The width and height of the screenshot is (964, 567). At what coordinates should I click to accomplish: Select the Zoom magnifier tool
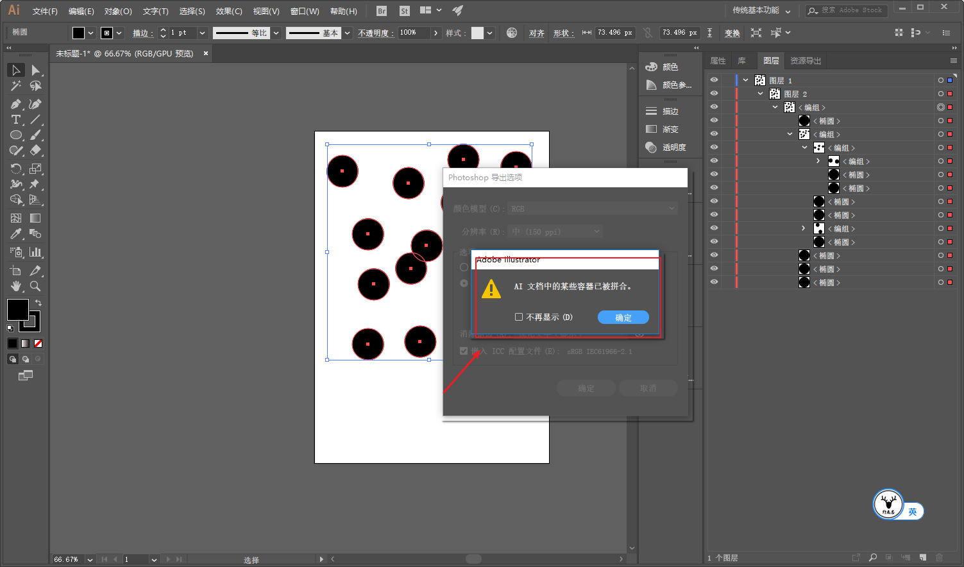tap(36, 286)
